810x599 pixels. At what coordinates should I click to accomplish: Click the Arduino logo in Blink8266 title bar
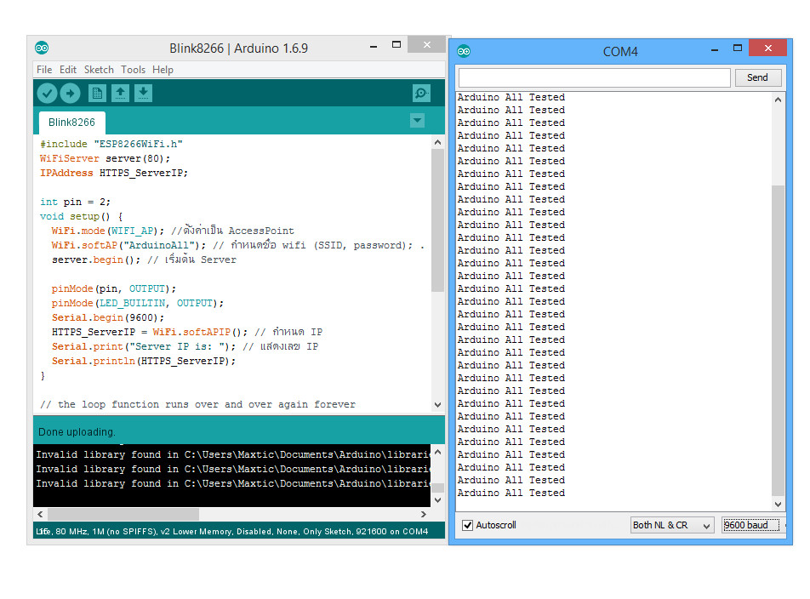(42, 48)
